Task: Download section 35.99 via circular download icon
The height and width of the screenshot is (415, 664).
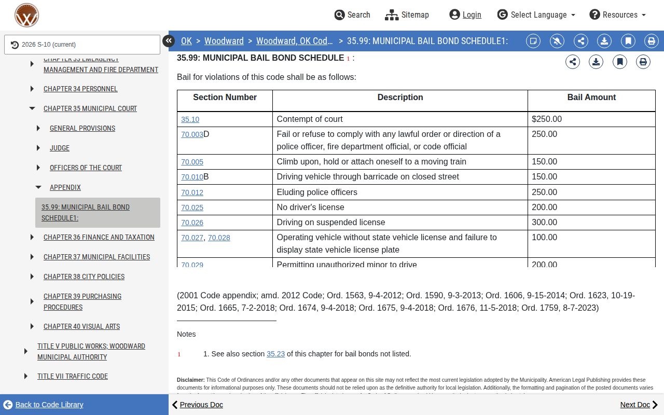Action: (596, 62)
